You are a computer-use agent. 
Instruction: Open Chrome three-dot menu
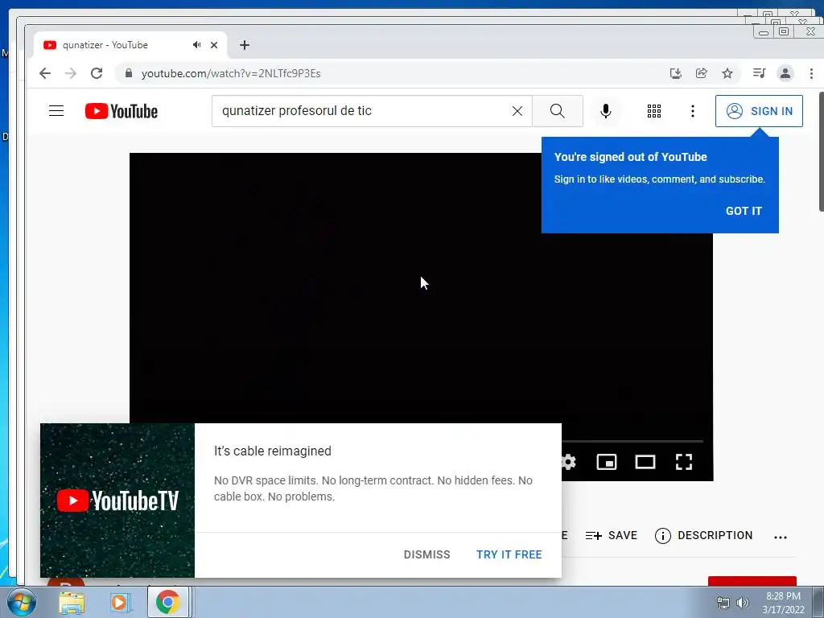click(x=811, y=73)
